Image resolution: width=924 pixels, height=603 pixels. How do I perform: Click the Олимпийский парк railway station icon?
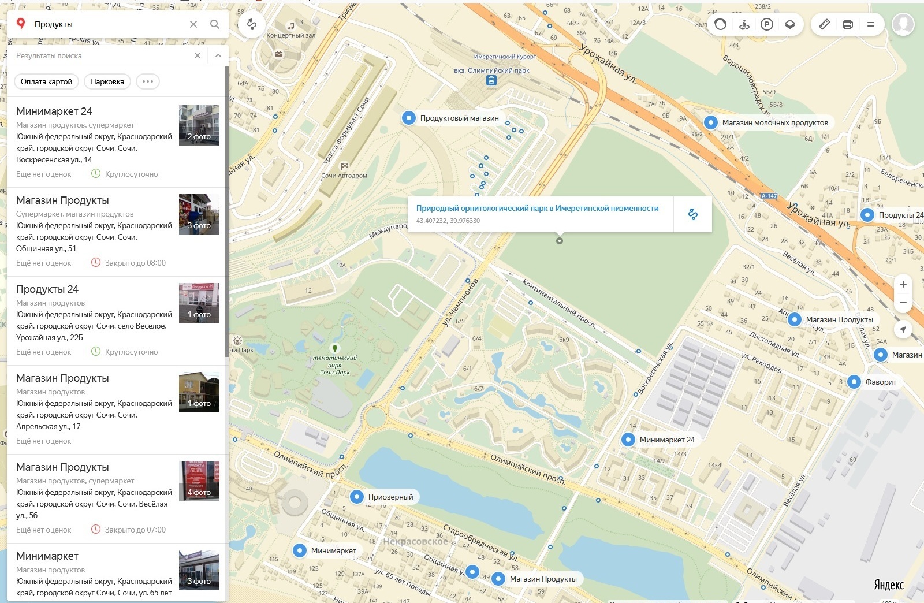coord(491,80)
